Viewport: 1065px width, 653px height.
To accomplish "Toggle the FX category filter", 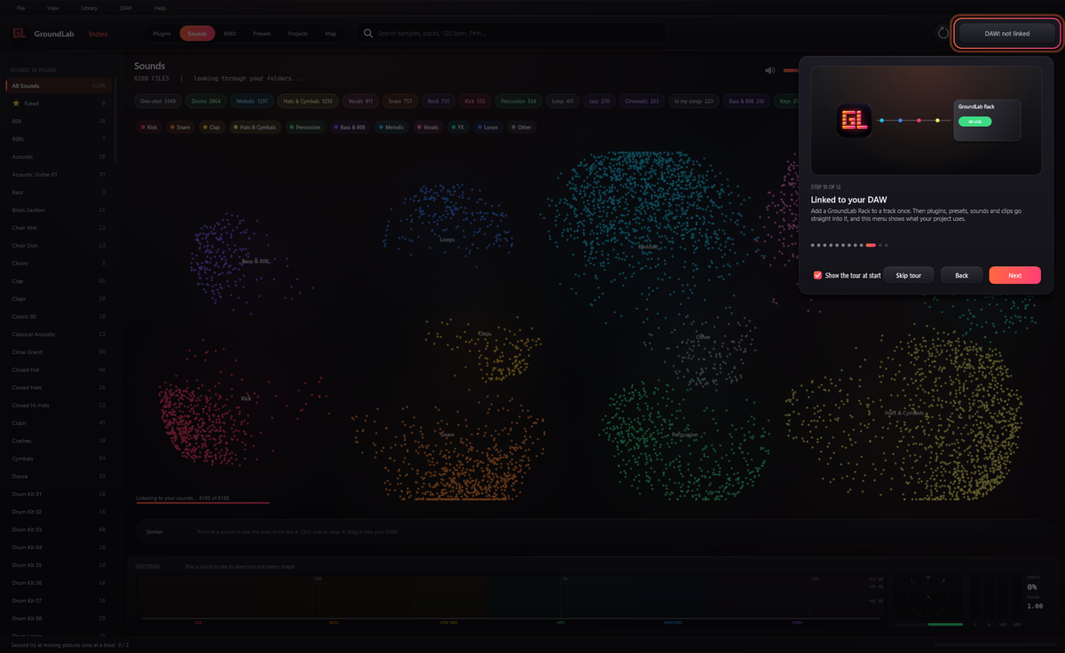I will point(458,128).
